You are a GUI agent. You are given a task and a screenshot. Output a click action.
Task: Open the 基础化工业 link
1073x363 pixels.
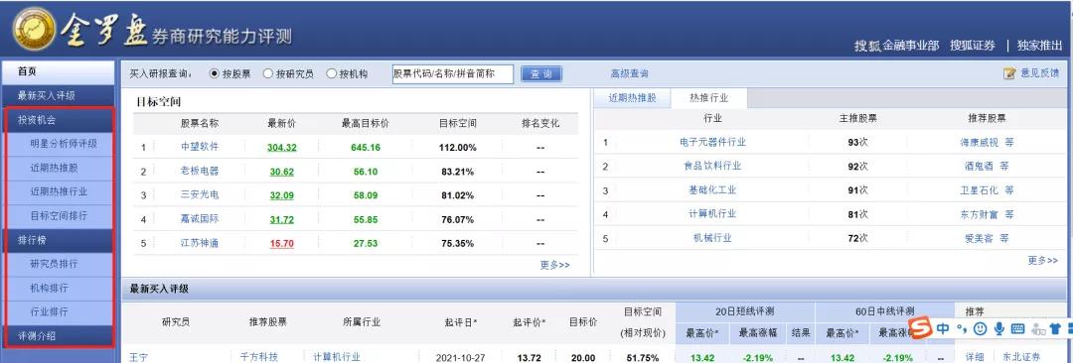712,189
